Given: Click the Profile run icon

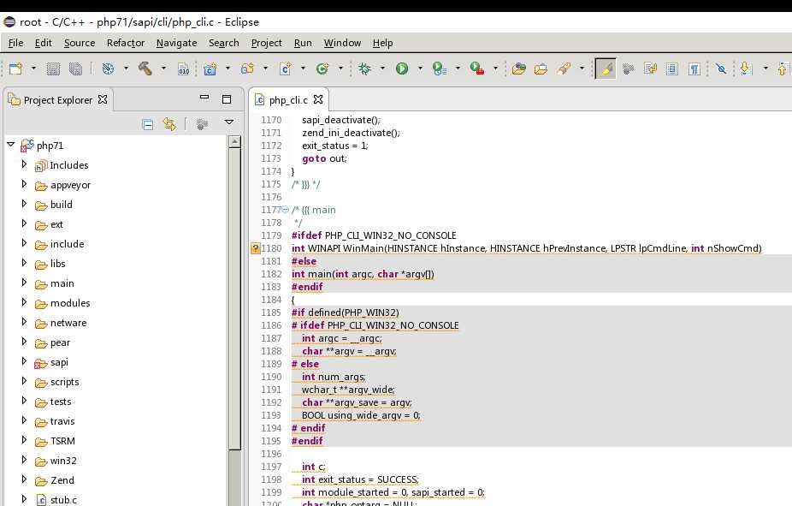Looking at the screenshot, I should click(x=440, y=68).
